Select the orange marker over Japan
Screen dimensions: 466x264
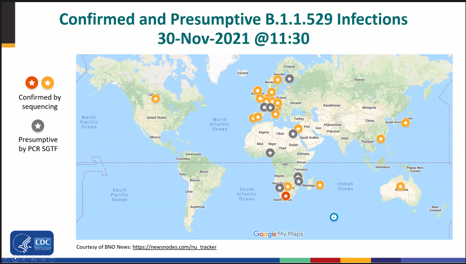tap(405, 123)
